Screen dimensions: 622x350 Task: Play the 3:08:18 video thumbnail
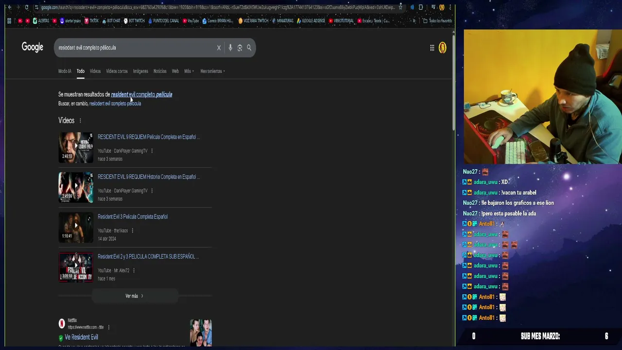(x=76, y=267)
